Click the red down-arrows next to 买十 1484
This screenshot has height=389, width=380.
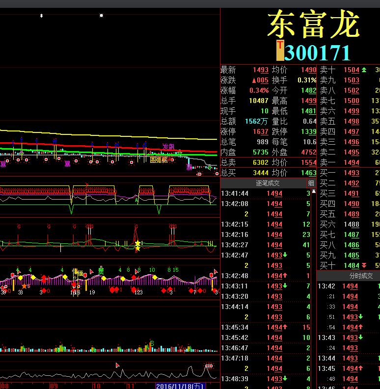click(x=364, y=265)
